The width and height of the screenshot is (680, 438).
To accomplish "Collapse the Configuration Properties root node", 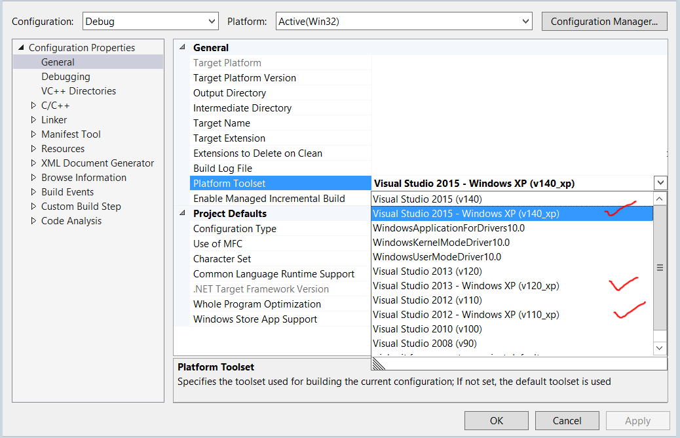I will pos(21,48).
